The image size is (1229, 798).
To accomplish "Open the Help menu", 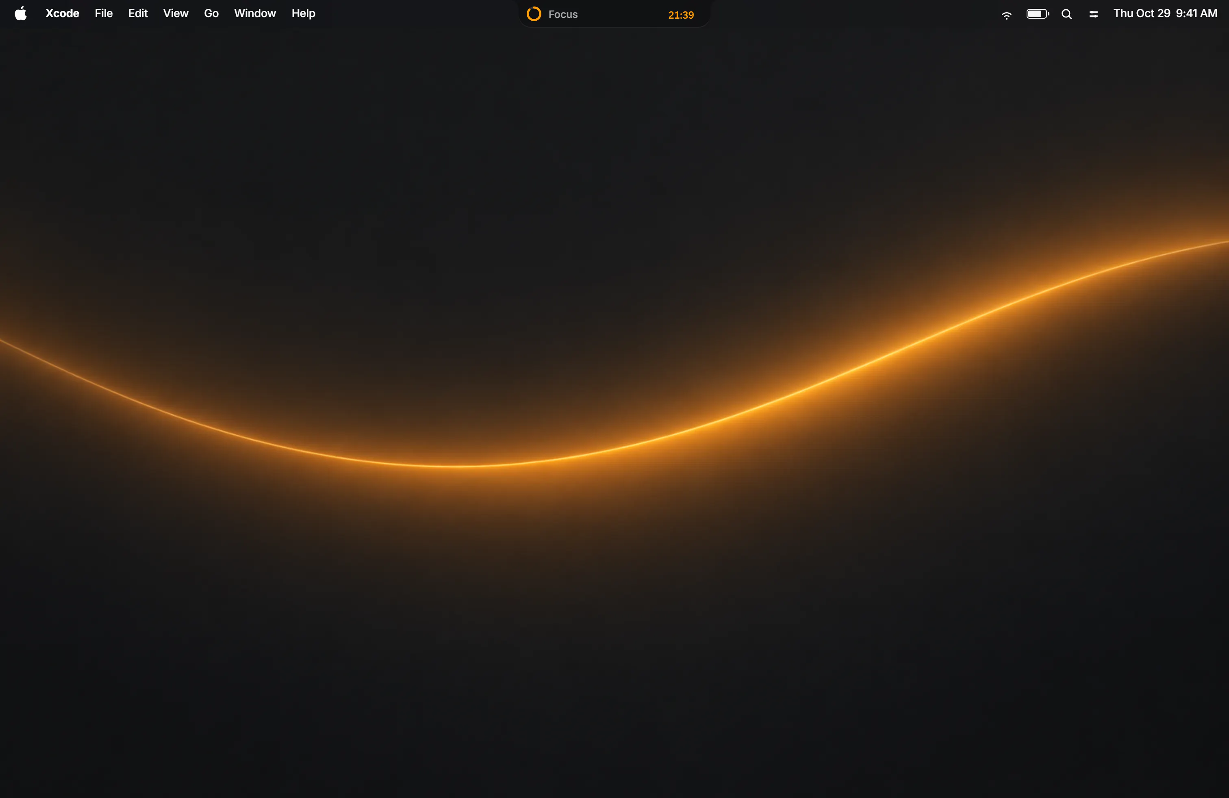I will [x=303, y=13].
